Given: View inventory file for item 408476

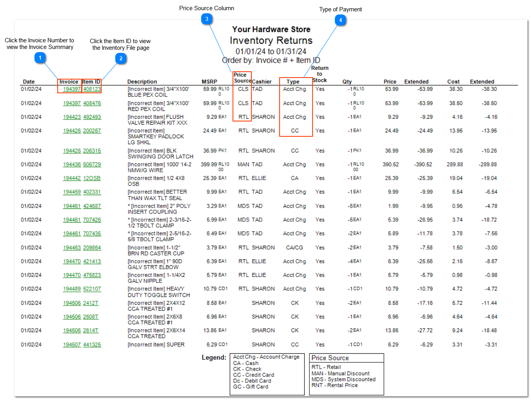Looking at the screenshot, I should (x=92, y=103).
